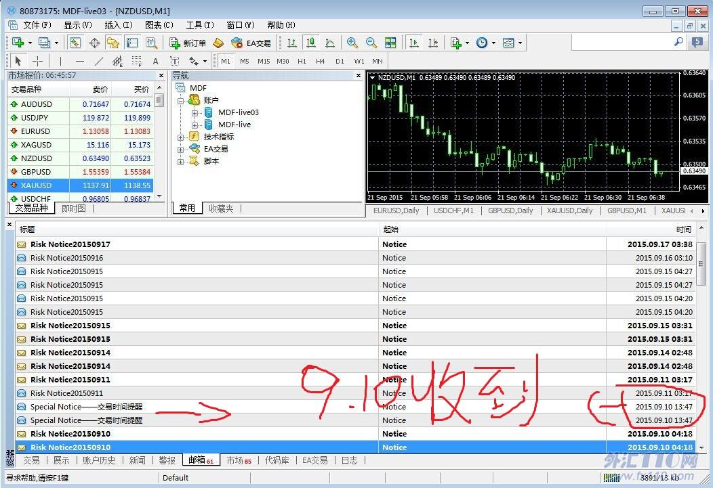The width and height of the screenshot is (713, 488).
Task: Switch to the H1 timeframe
Action: (302, 61)
